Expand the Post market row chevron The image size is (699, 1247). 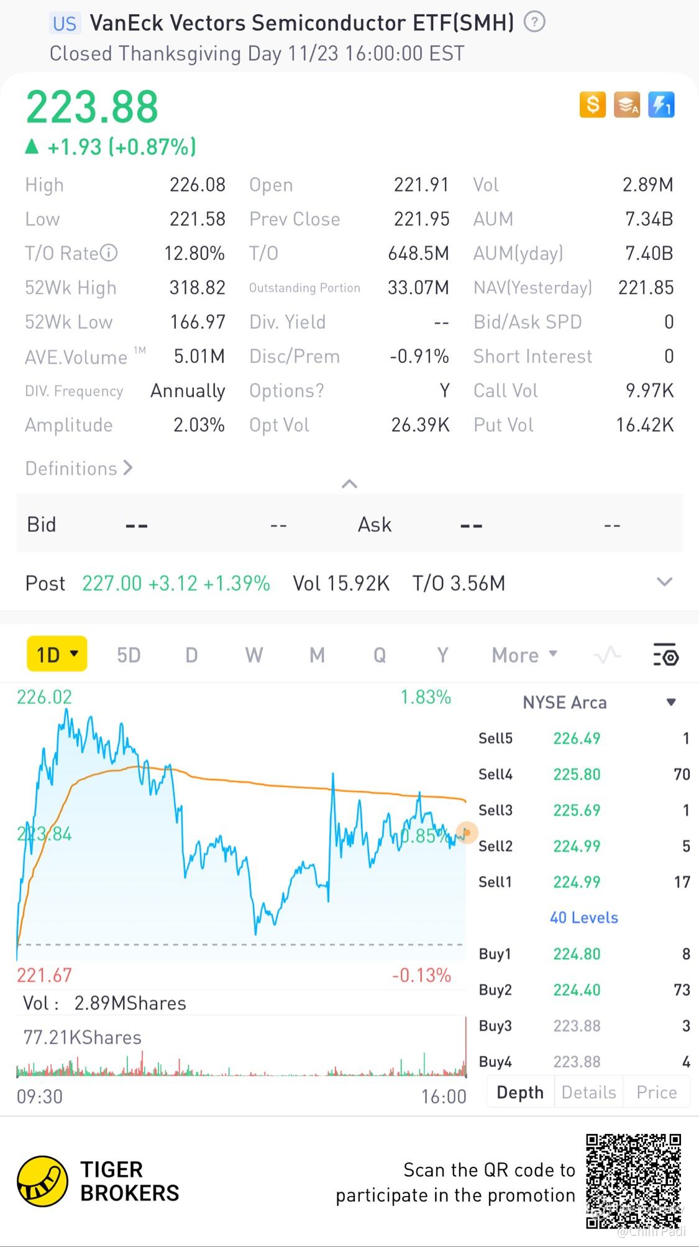(x=664, y=582)
